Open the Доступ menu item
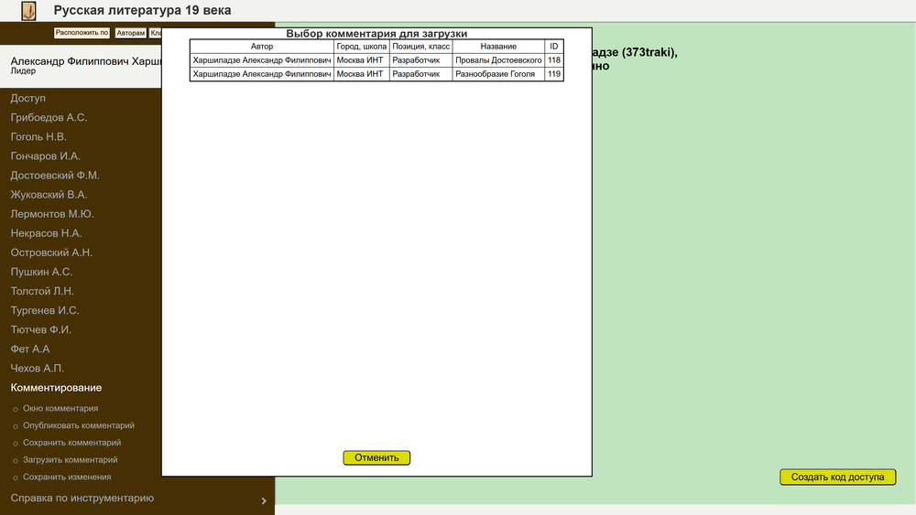This screenshot has width=916, height=515. (28, 98)
